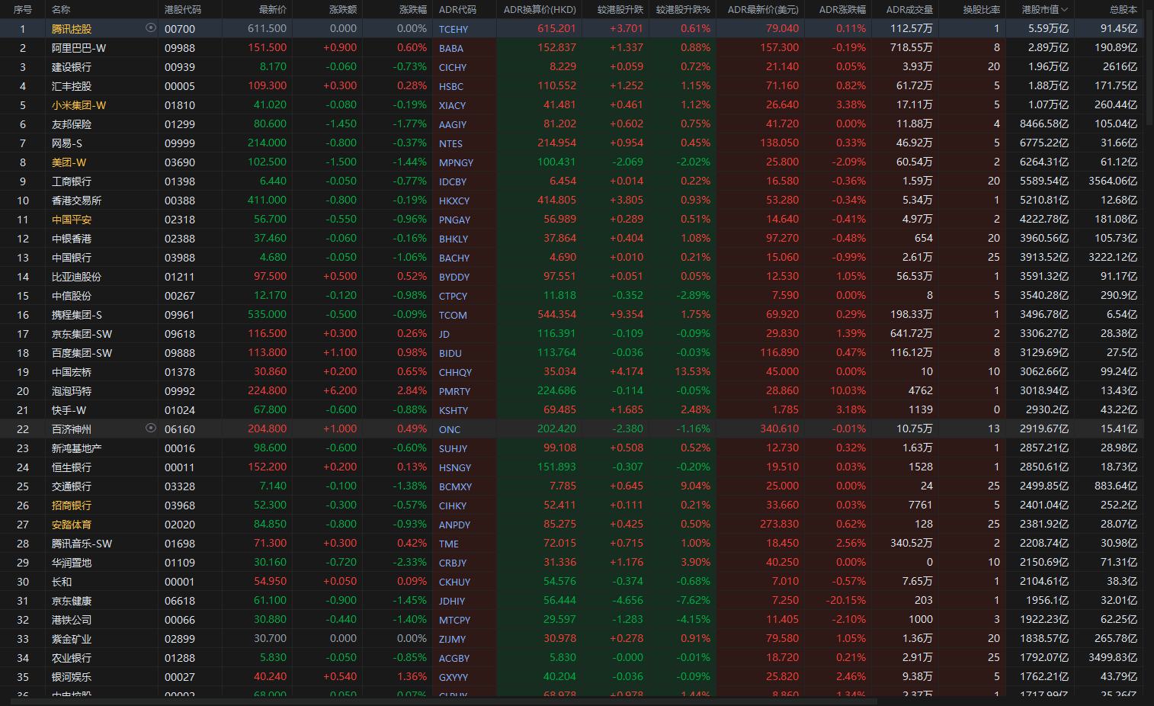
Task: Sort by 总股本 column header
Action: [1122, 10]
